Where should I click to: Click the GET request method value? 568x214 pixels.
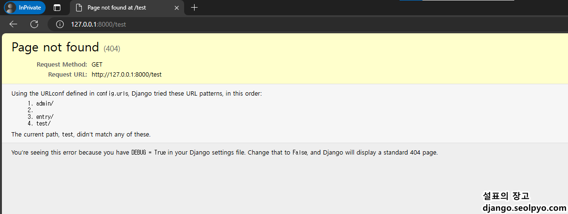pyautogui.click(x=97, y=65)
